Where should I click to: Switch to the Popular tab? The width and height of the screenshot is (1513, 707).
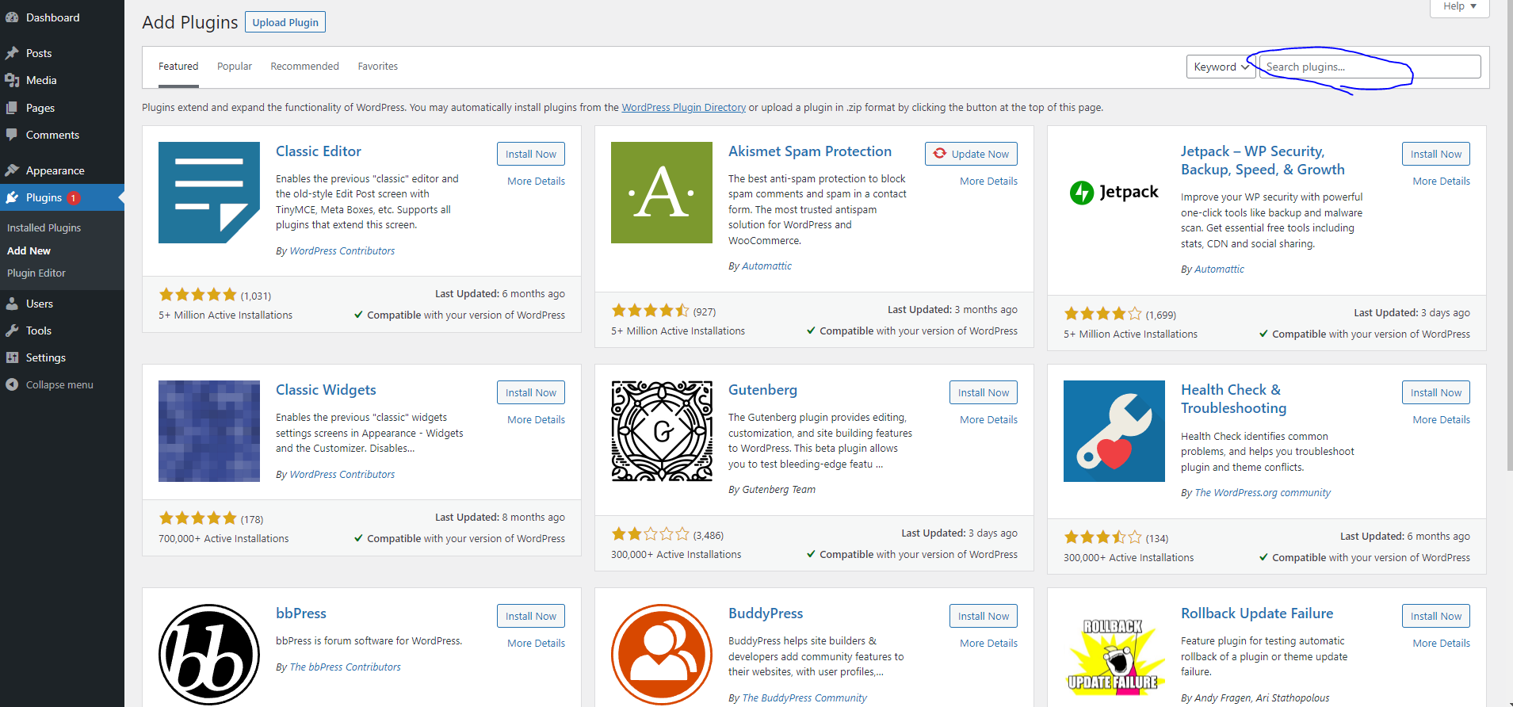pos(235,67)
